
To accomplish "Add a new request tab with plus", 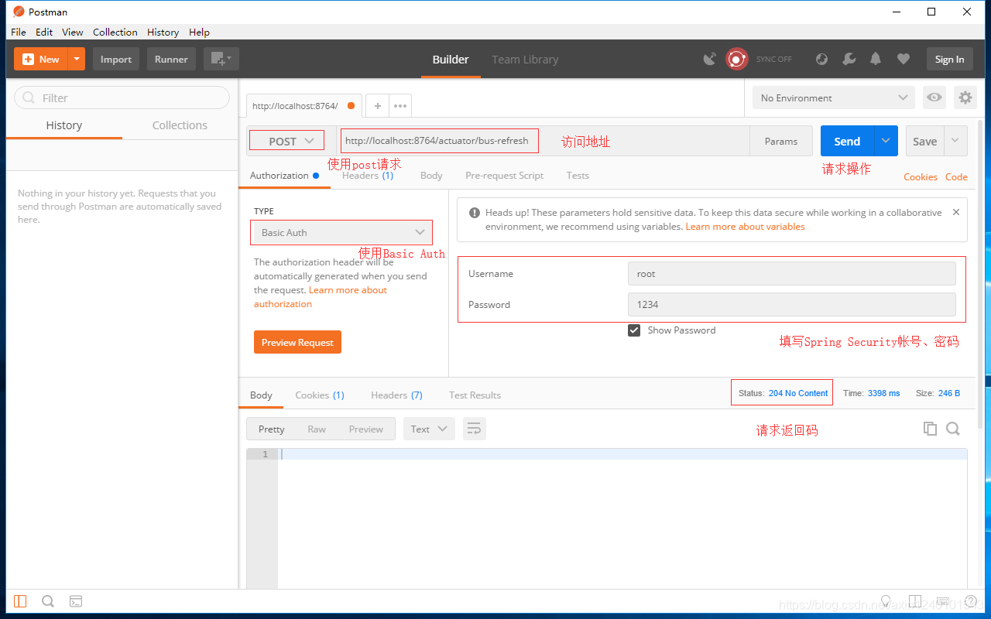I will point(377,106).
